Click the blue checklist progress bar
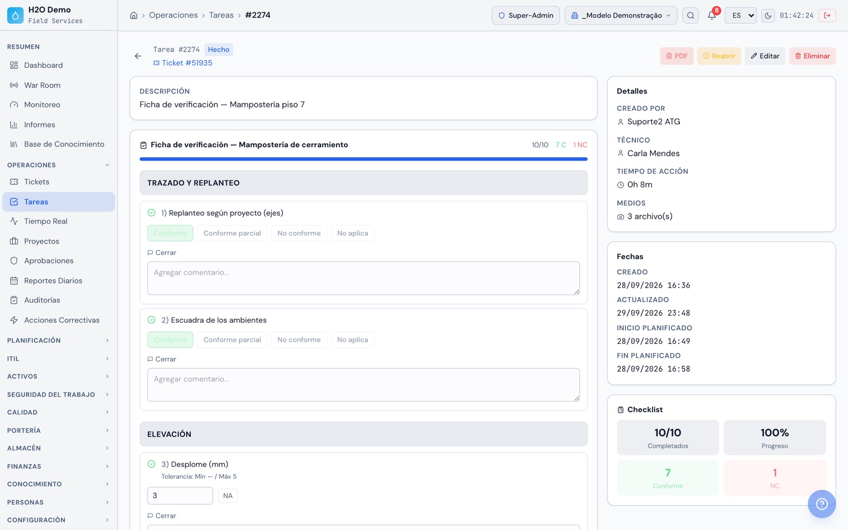Viewport: 848px width, 530px height. coord(364,159)
